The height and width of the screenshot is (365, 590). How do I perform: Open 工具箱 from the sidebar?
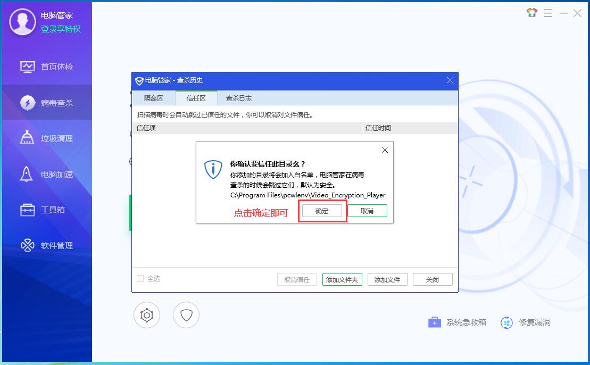47,210
